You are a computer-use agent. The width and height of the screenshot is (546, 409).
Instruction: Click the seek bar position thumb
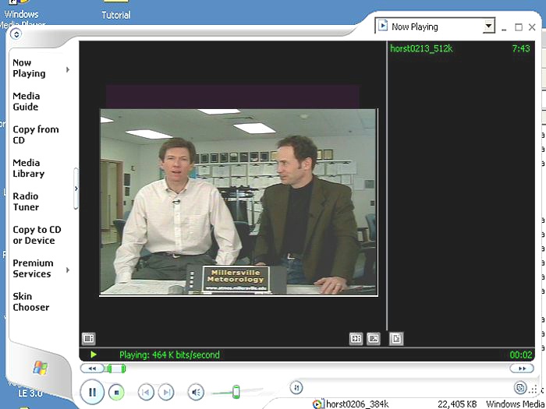click(116, 368)
